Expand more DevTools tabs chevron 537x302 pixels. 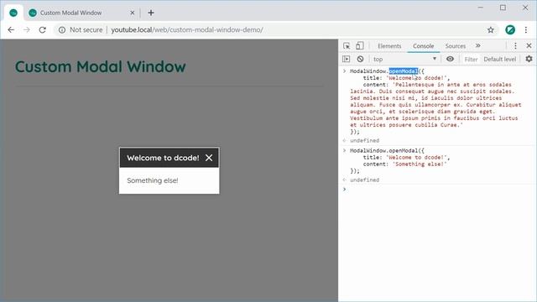(x=478, y=45)
